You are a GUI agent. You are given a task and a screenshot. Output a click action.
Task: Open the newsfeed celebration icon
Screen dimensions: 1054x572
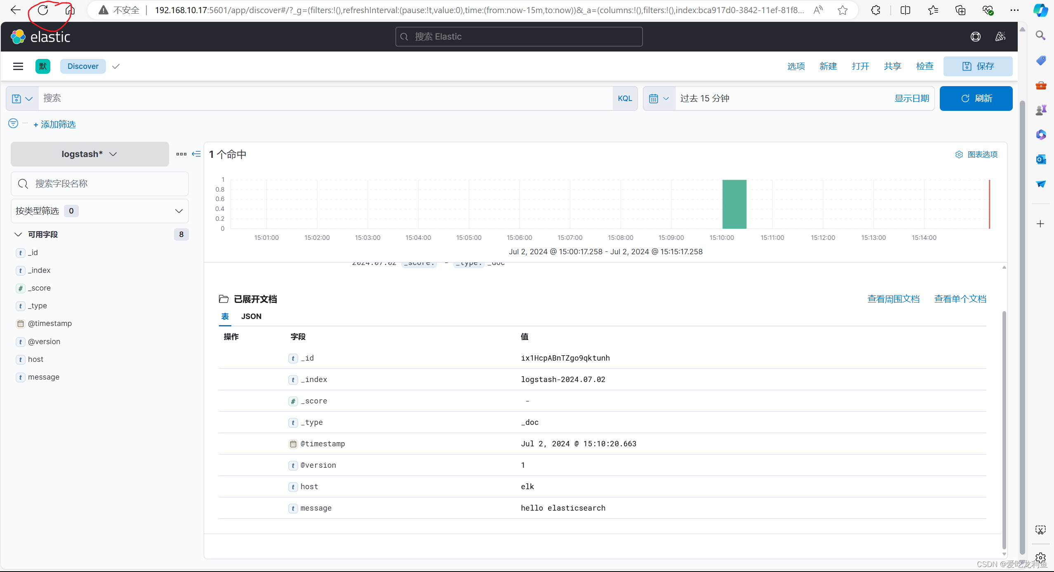(1000, 37)
